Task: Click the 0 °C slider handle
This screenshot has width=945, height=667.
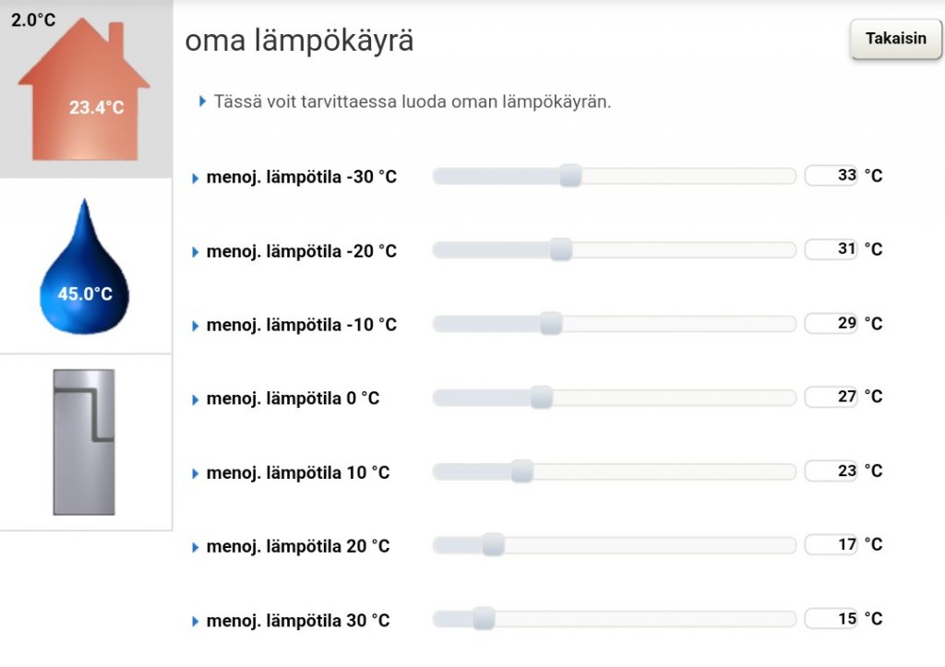Action: coord(541,397)
